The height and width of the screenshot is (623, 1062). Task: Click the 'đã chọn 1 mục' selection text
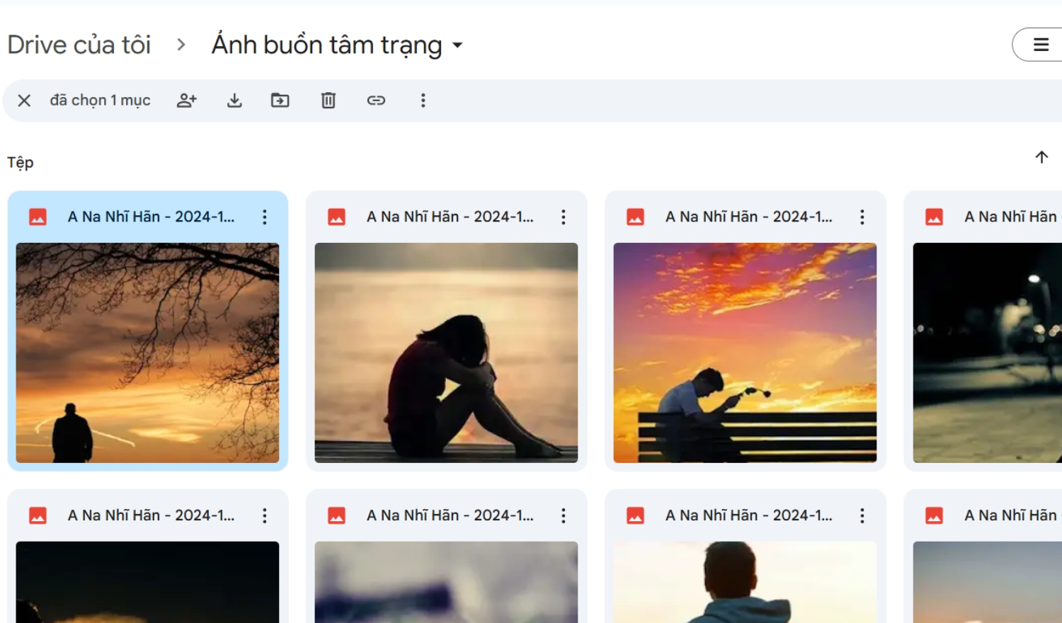click(100, 101)
